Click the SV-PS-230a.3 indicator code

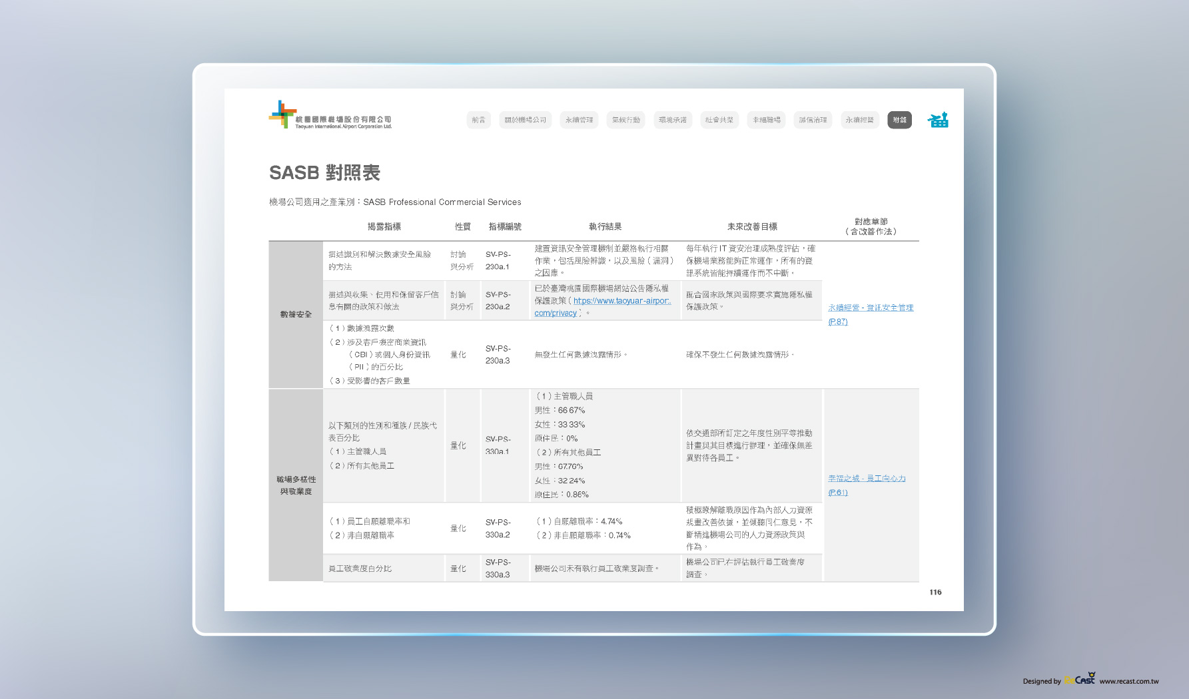(x=498, y=354)
